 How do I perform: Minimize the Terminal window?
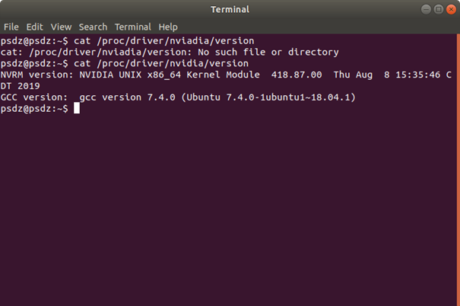pyautogui.click(x=426, y=9)
